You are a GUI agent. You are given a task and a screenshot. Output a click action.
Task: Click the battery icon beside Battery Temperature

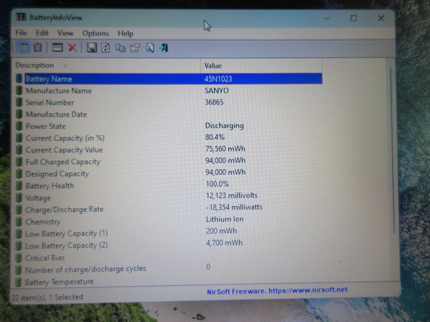18,282
